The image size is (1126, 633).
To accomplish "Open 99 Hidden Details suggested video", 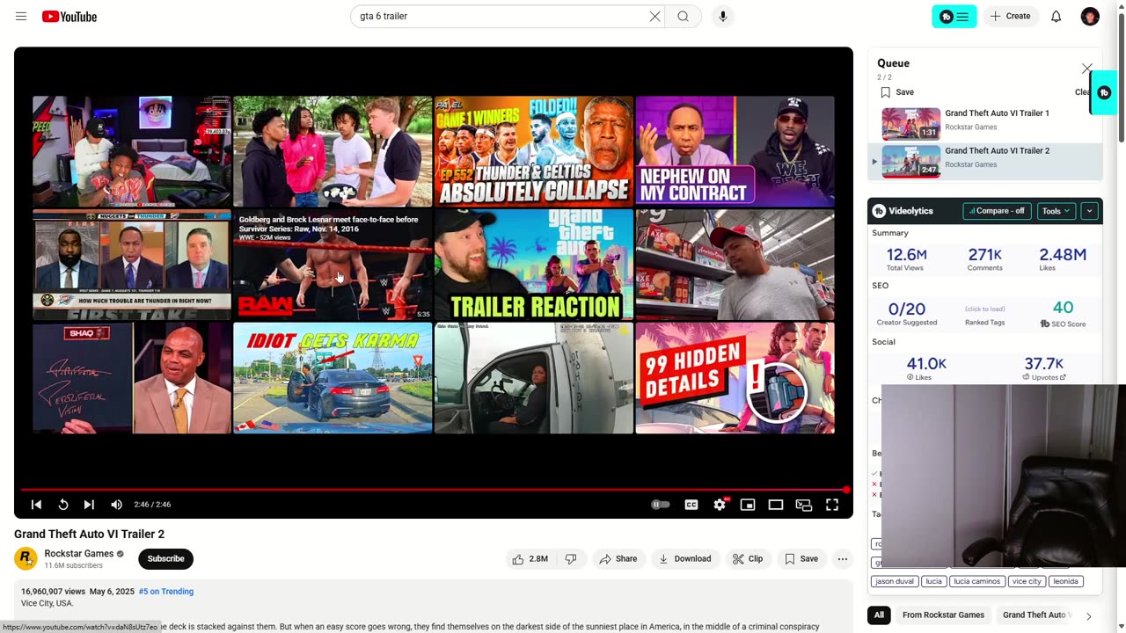I will click(735, 378).
